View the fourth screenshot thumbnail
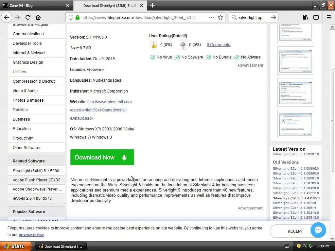Viewport: 335px width, 251px height. point(295,124)
